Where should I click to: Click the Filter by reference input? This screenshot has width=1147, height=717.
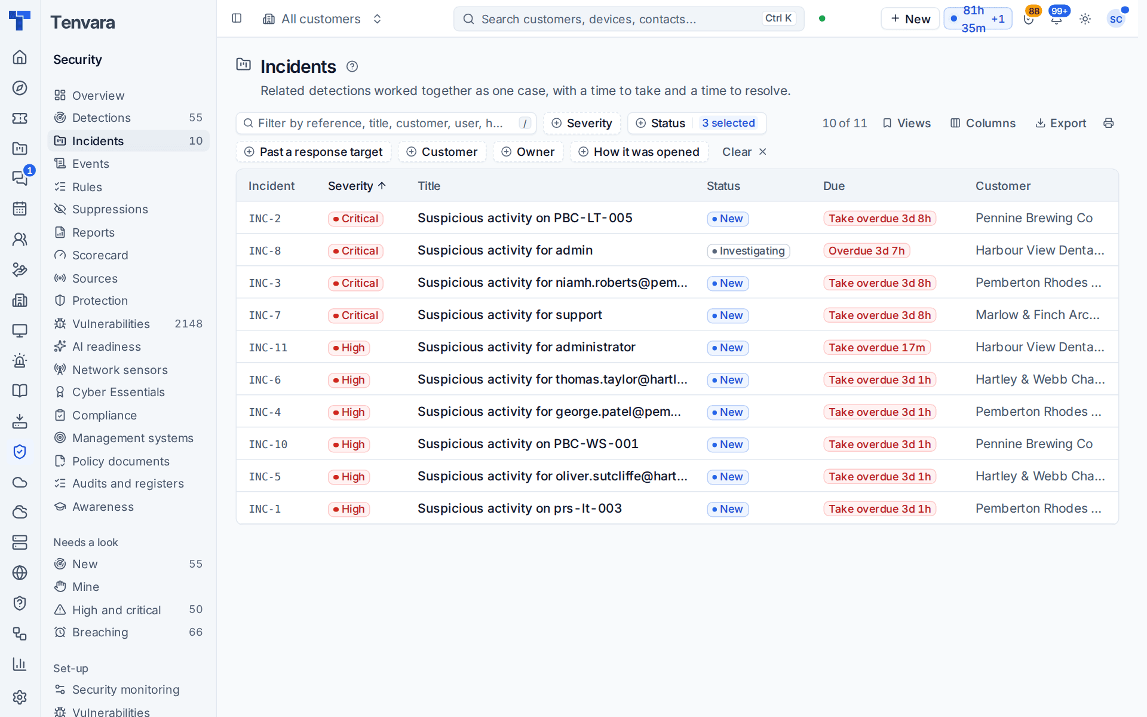coord(386,123)
